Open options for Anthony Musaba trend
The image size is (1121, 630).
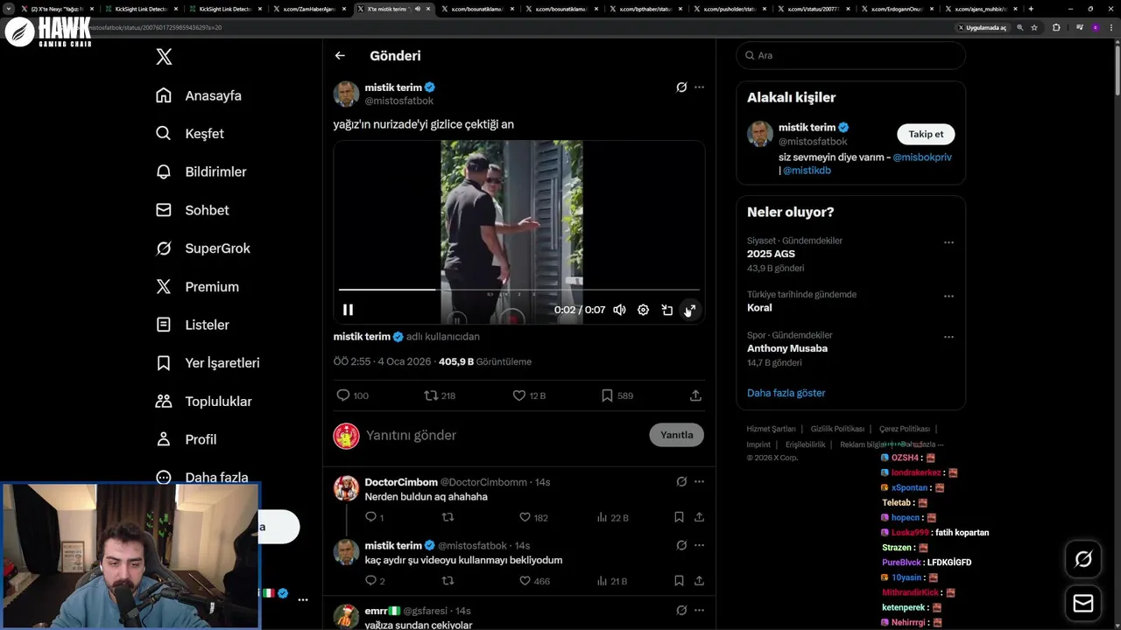(x=948, y=337)
